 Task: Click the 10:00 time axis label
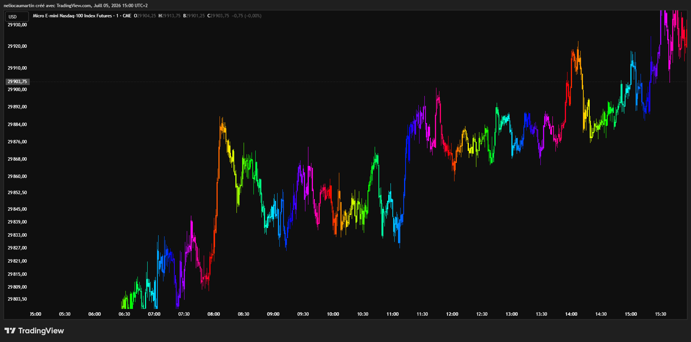click(333, 314)
